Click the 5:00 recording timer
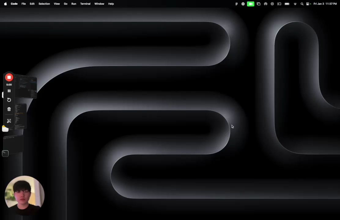Screen dimensions: 340x220 click(9, 85)
